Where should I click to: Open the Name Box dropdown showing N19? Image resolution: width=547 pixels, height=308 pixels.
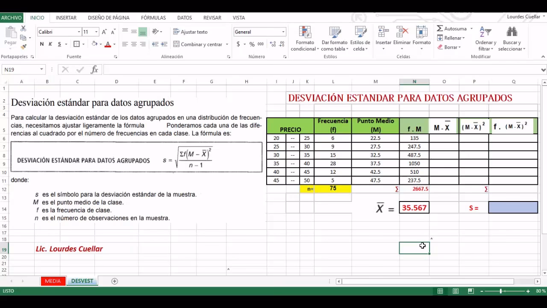41,69
